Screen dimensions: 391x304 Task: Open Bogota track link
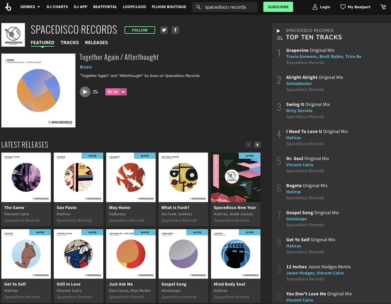[307, 185]
